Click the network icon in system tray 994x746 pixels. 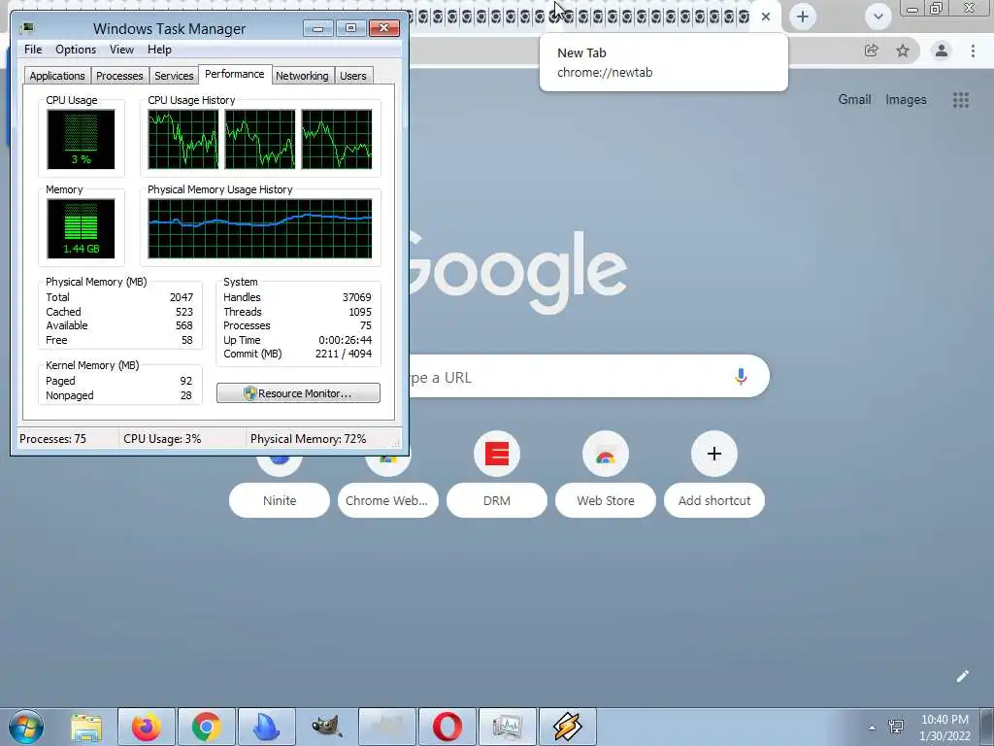coord(896,727)
